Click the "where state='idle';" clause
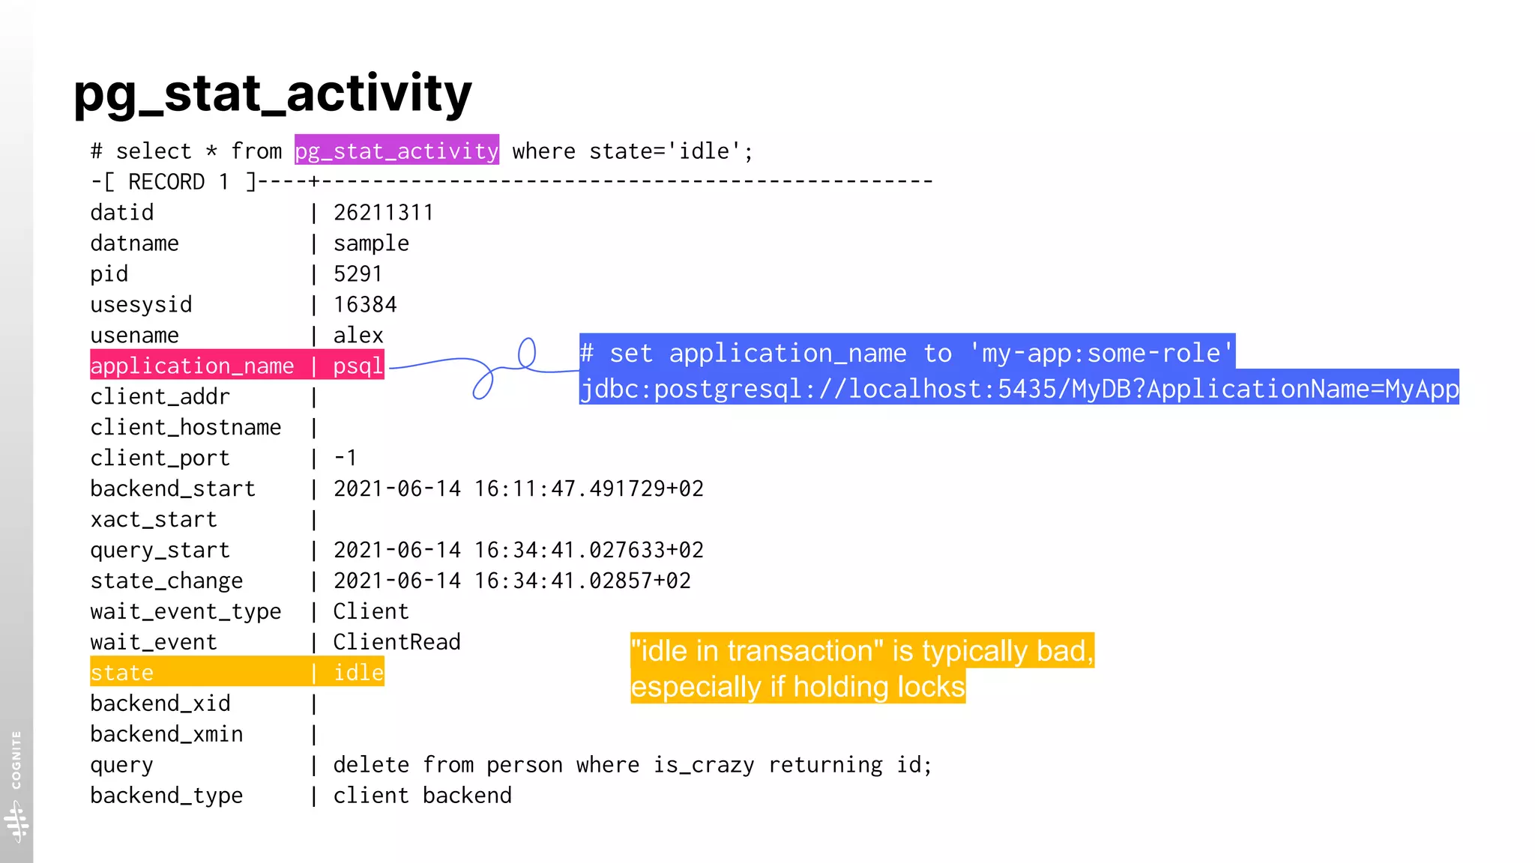This screenshot has width=1535, height=863. (x=633, y=151)
